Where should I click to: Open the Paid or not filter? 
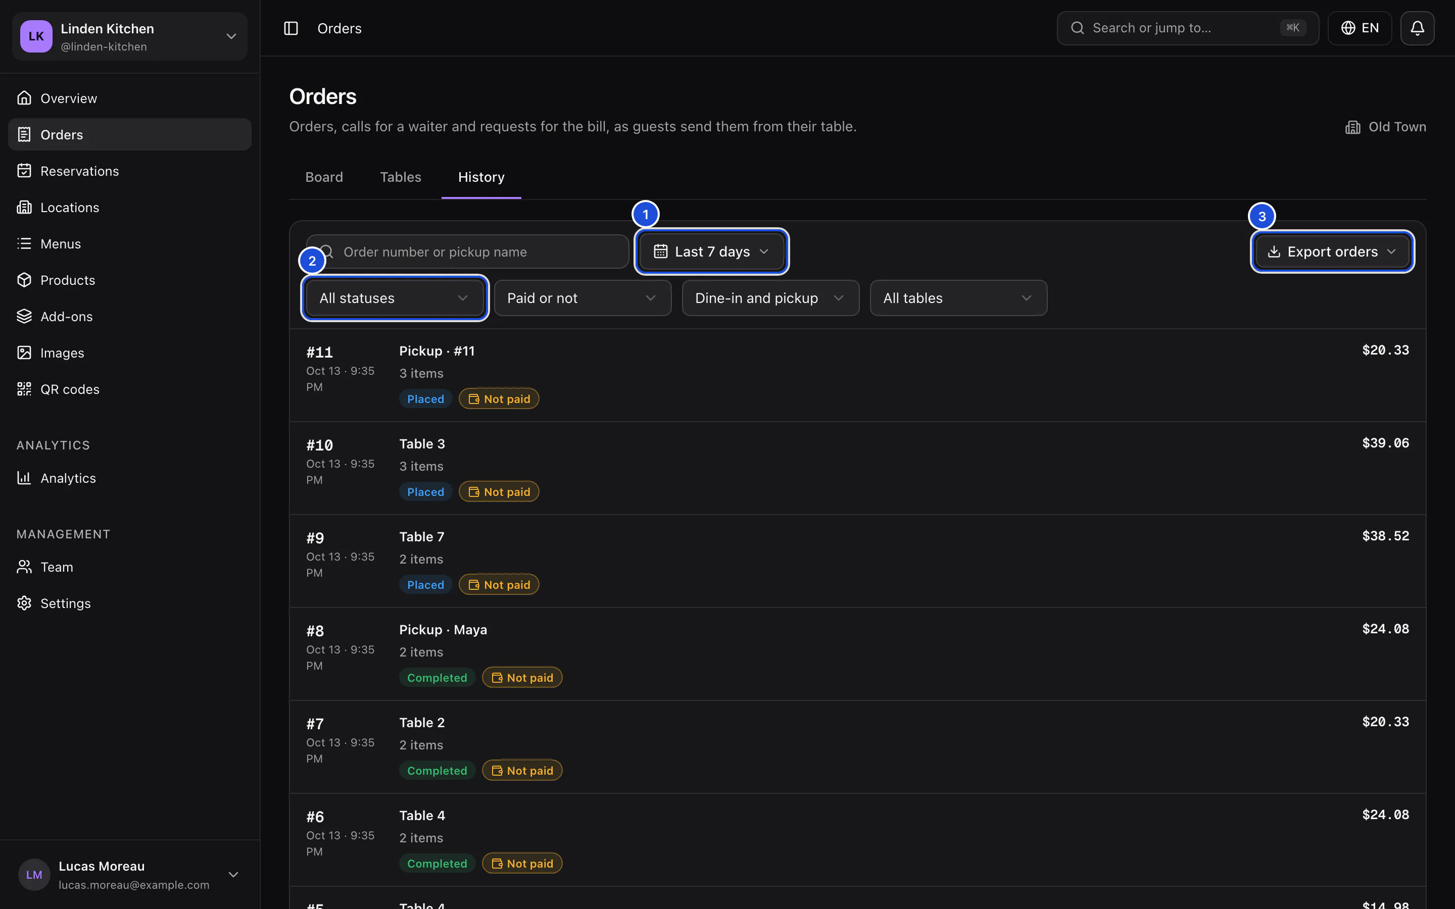coord(582,298)
